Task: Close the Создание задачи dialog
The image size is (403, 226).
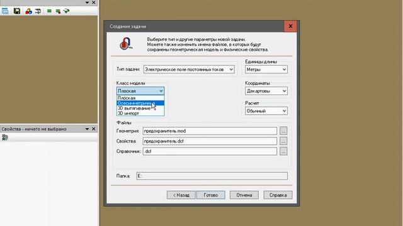Action: 290,26
